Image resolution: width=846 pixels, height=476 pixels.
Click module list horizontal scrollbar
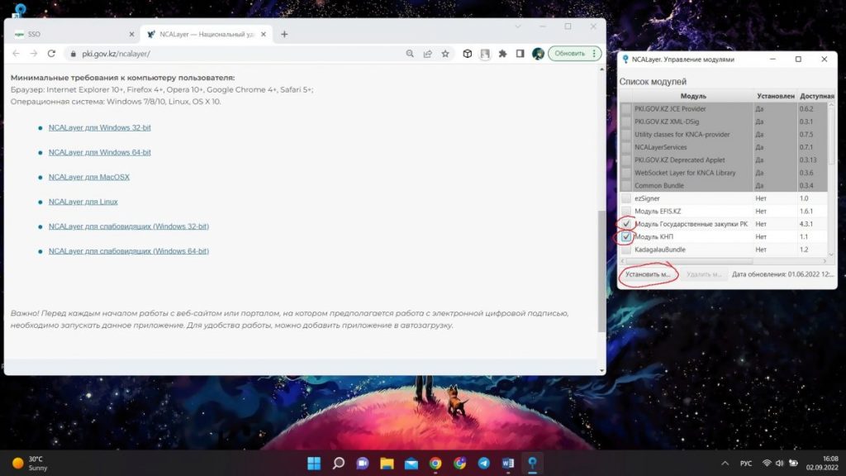689,261
